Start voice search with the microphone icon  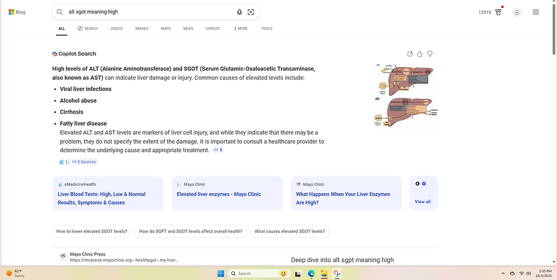pyautogui.click(x=239, y=12)
